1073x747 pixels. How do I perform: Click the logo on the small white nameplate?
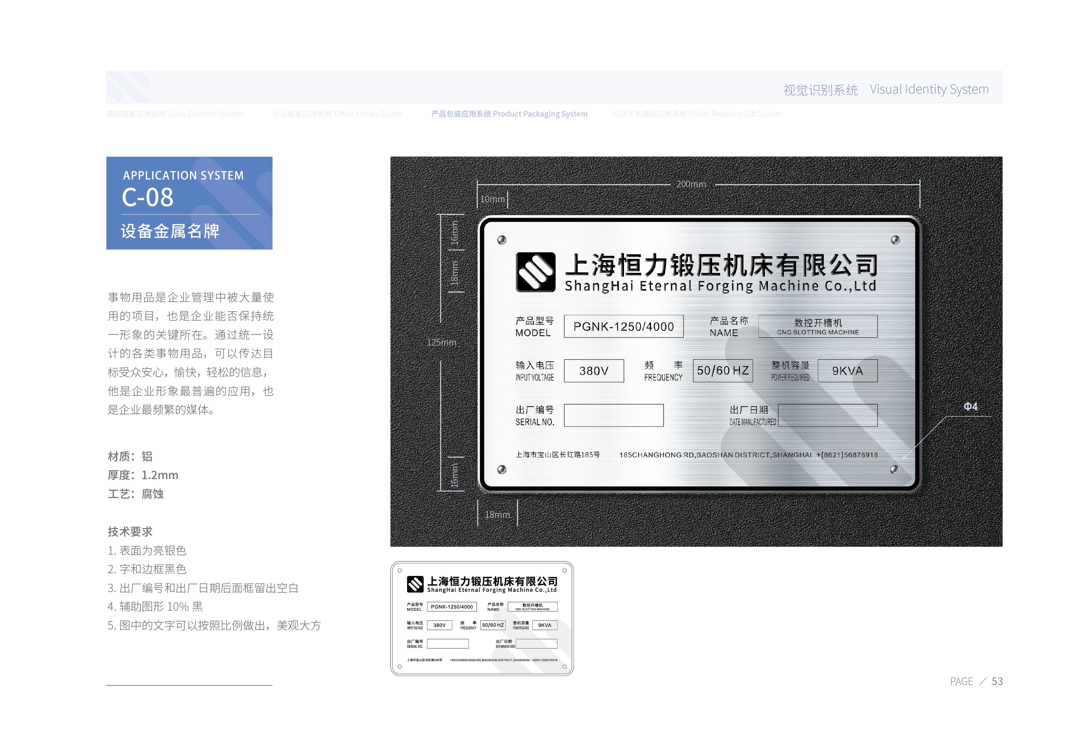415,584
